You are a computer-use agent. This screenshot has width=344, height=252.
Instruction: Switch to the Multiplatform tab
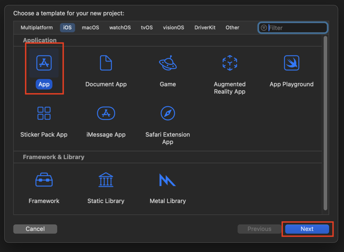(37, 28)
